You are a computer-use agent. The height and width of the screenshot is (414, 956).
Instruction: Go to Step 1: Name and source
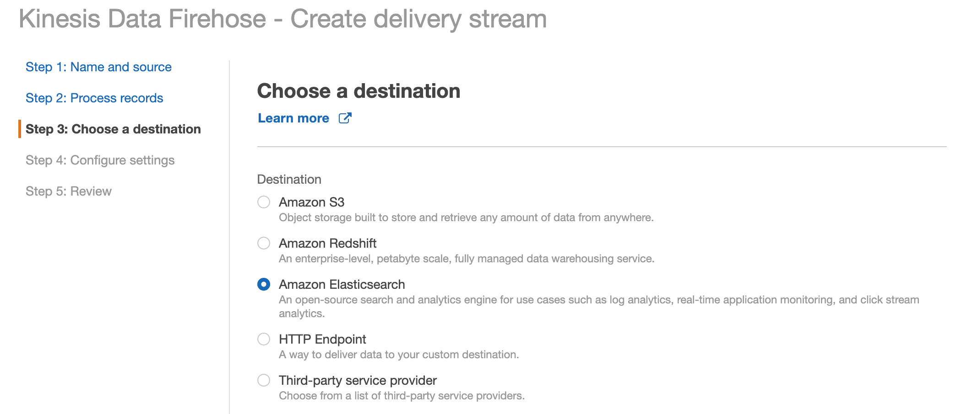pos(98,67)
